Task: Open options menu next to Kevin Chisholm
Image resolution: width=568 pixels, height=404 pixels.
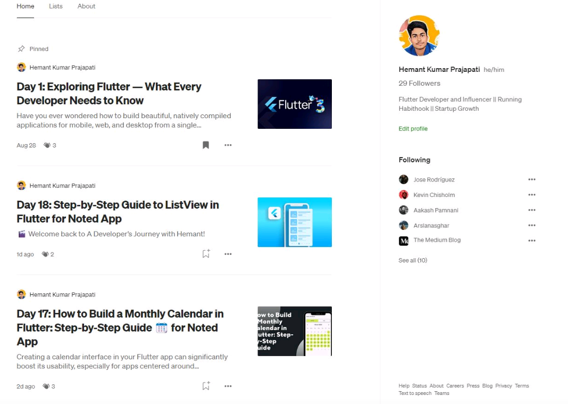Action: 532,195
